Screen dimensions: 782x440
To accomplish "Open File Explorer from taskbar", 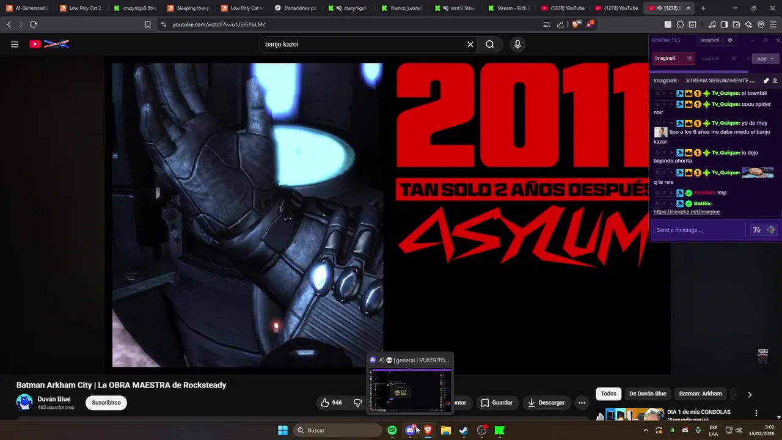I will tap(446, 430).
